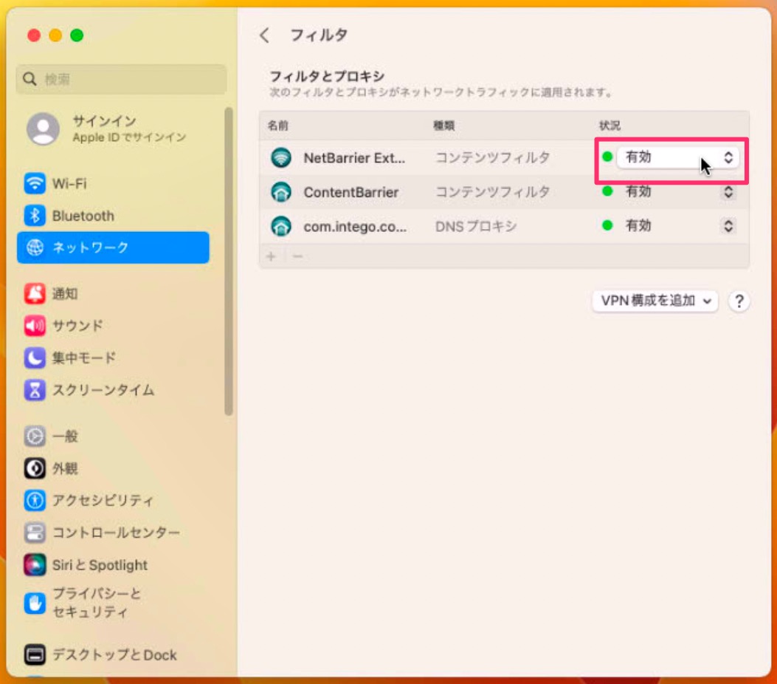The height and width of the screenshot is (684, 777).
Task: Click the NetBarrier Extension filter icon
Action: point(281,158)
